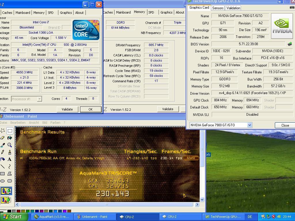Open Memory tab in left CPU-Z window
Viewport: 295px width, 221px height.
39,13
